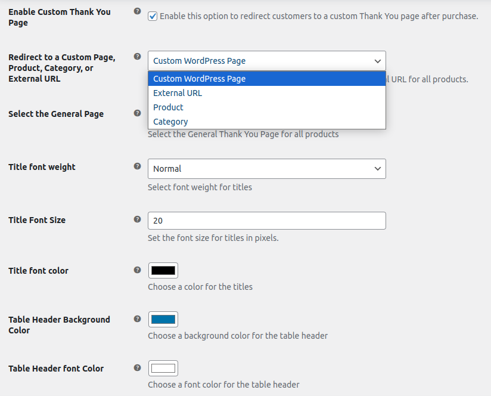
Task: Show help tooltip for Title Font Size
Action: [x=138, y=219]
